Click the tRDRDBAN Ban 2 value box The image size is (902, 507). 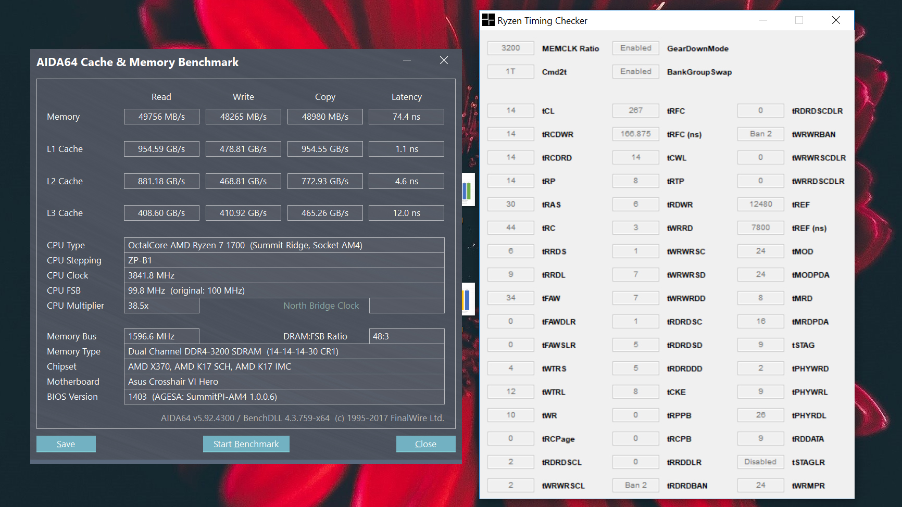(636, 485)
